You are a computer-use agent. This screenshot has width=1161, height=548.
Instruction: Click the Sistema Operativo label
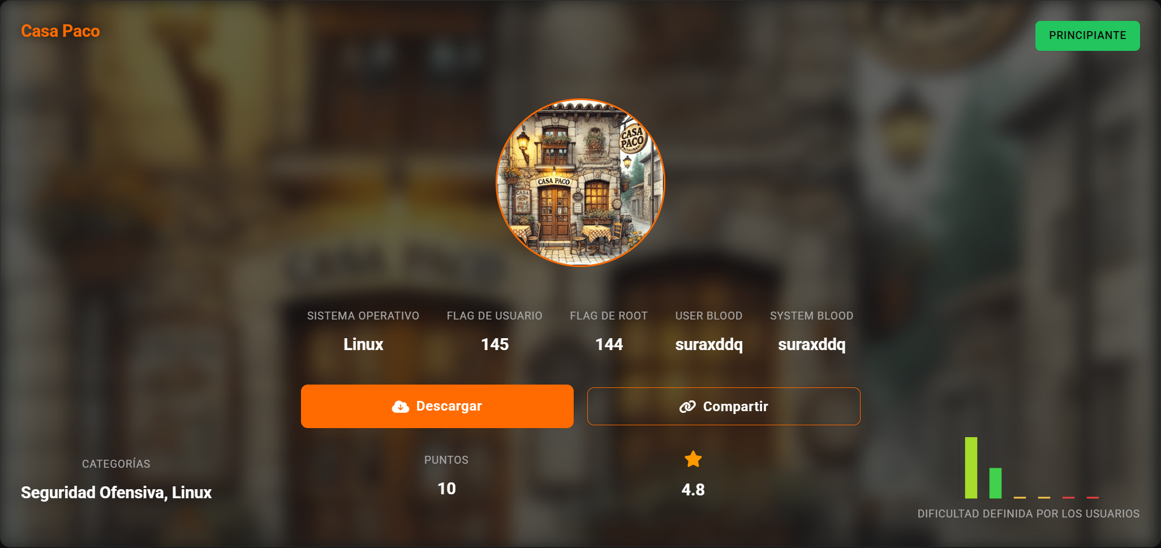click(363, 316)
